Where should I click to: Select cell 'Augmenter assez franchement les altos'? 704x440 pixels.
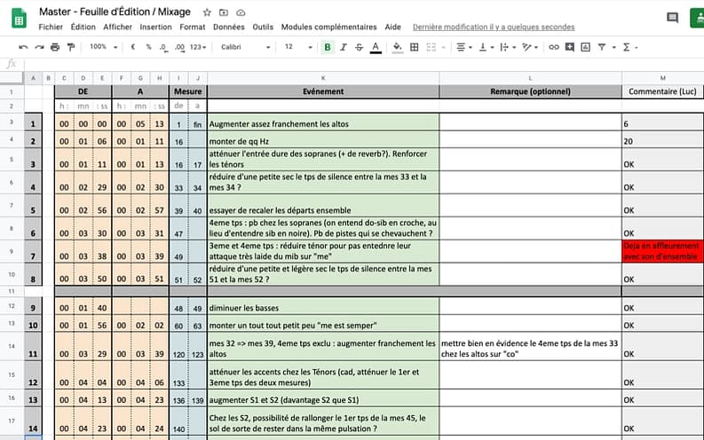[x=323, y=122]
